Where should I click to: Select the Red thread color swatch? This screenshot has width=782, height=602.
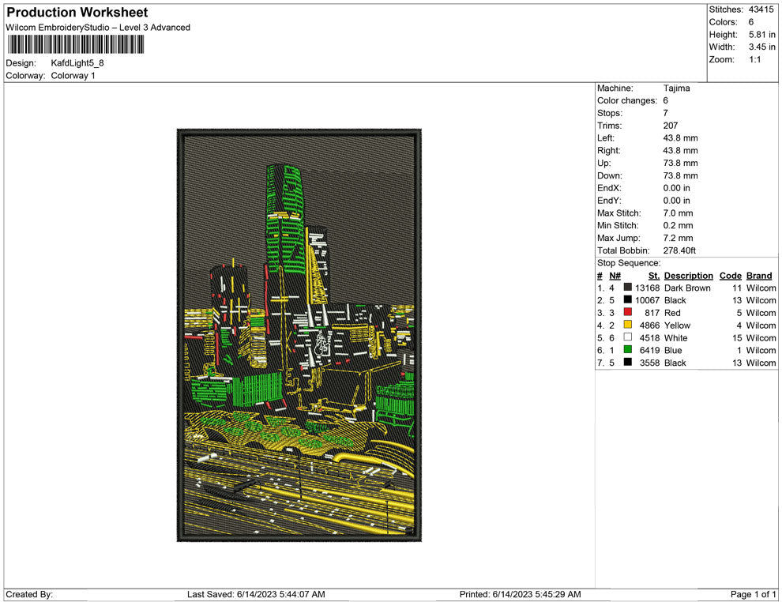(x=628, y=313)
